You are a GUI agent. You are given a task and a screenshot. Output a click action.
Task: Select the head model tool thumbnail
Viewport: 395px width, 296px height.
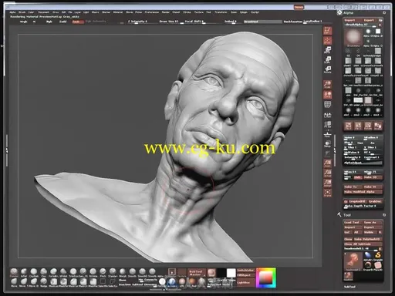tap(353, 261)
